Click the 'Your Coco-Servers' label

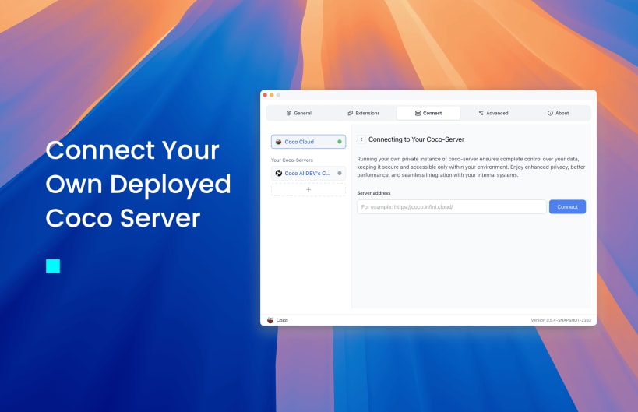292,160
